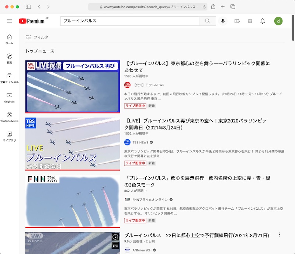The height and width of the screenshot is (254, 295).
Task: Open the フィルタ filter options
Action: point(37,37)
